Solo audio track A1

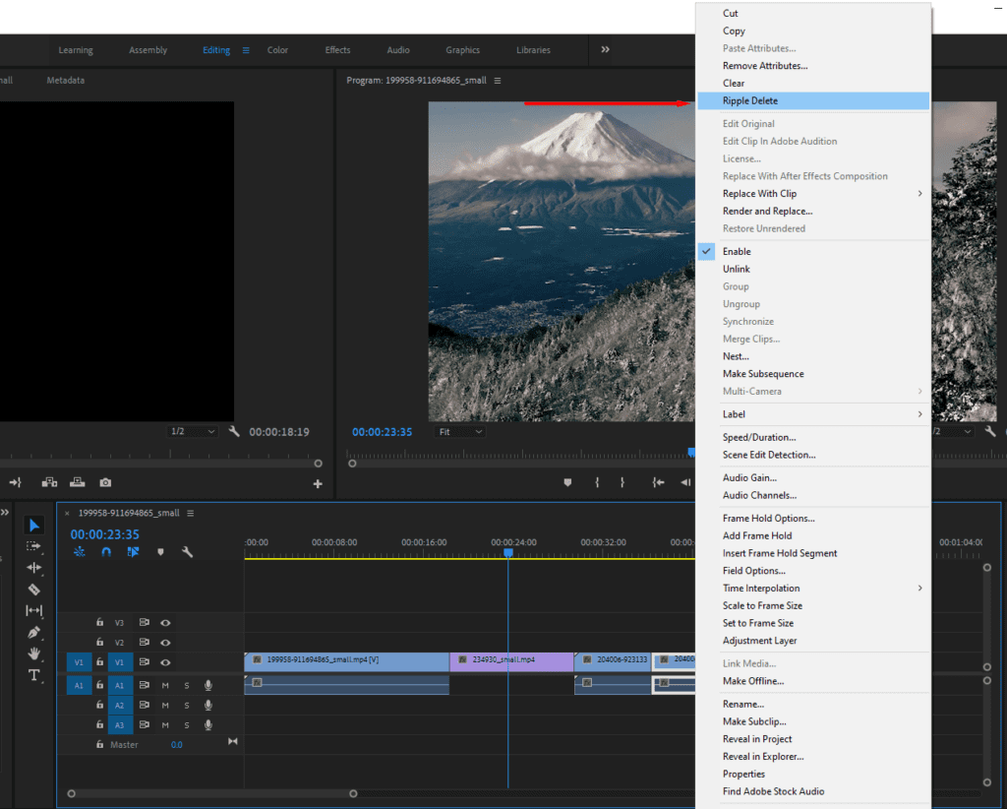(x=187, y=685)
